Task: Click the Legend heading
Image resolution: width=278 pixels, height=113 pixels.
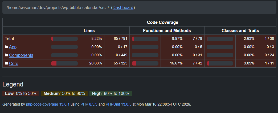Action: pyautogui.click(x=13, y=84)
